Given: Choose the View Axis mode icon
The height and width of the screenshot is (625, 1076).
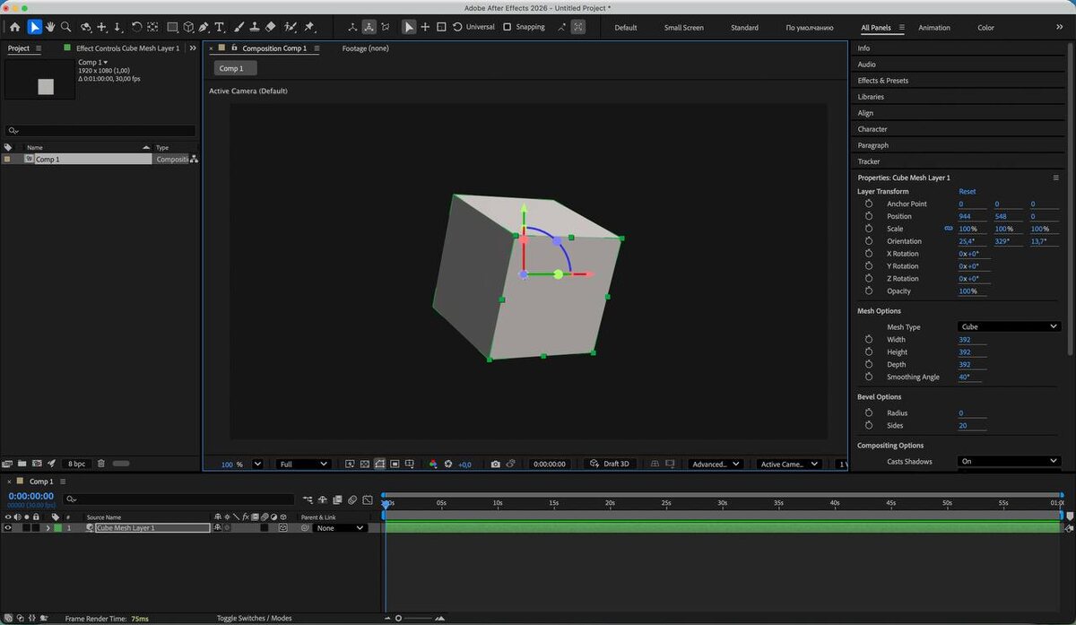Looking at the screenshot, I should (386, 27).
